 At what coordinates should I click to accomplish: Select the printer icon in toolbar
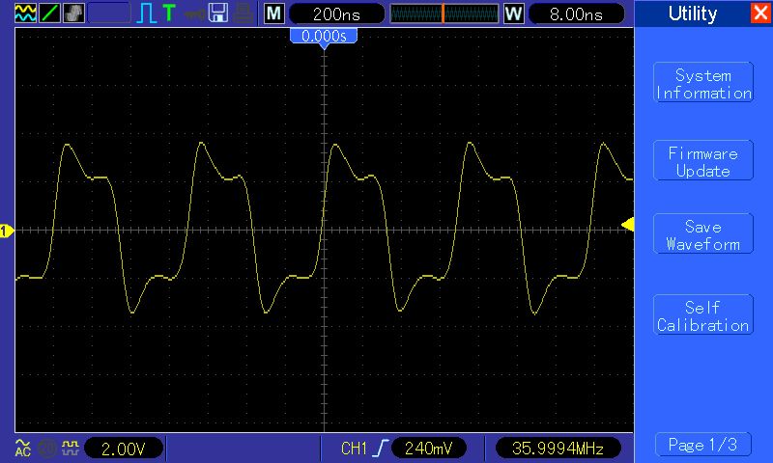(x=243, y=14)
